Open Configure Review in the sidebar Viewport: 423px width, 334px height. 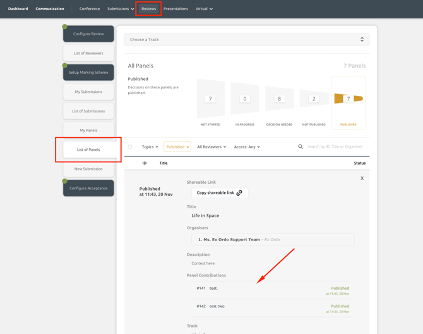[x=88, y=34]
